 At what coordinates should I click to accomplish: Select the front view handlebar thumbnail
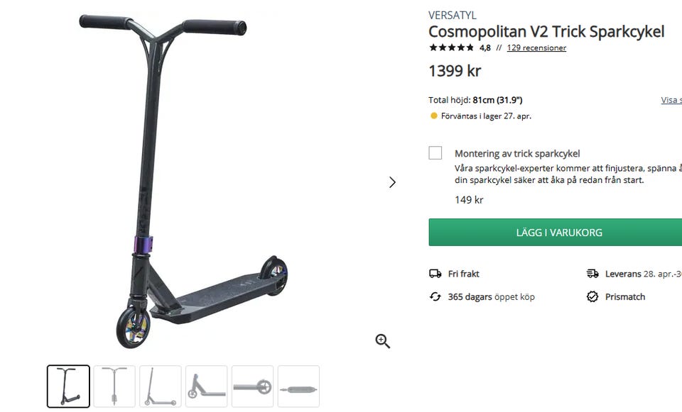(114, 386)
